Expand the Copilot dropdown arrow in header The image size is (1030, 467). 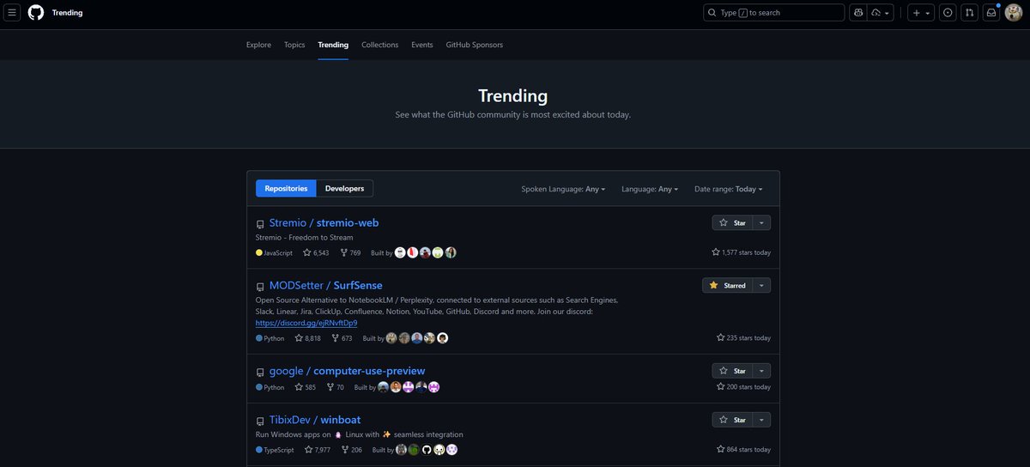(882, 13)
